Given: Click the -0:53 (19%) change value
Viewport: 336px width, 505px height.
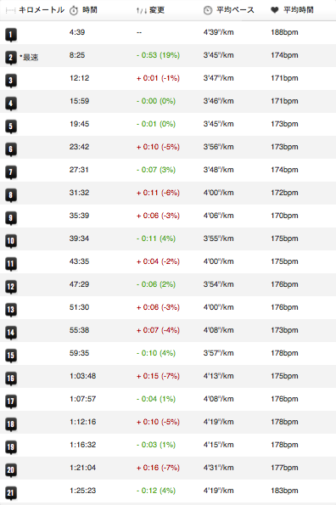Looking at the screenshot, I should (x=158, y=55).
